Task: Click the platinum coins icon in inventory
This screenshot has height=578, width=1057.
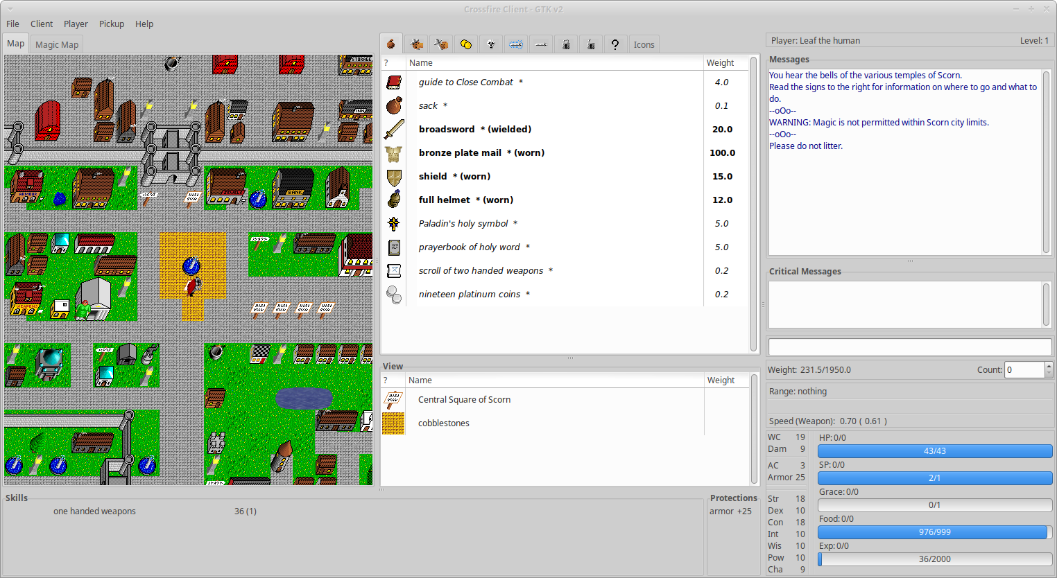Action: pos(394,295)
